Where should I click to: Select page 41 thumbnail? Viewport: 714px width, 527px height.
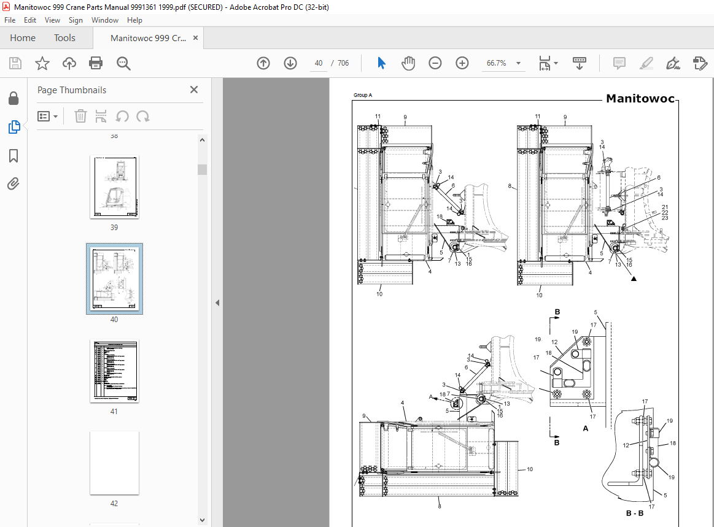[x=114, y=371]
